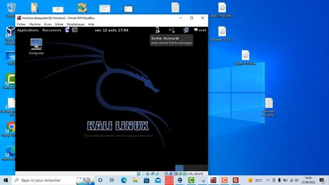Image resolution: width=329 pixels, height=185 pixels.
Task: Open File Explorer from the taskbar
Action: tap(135, 180)
